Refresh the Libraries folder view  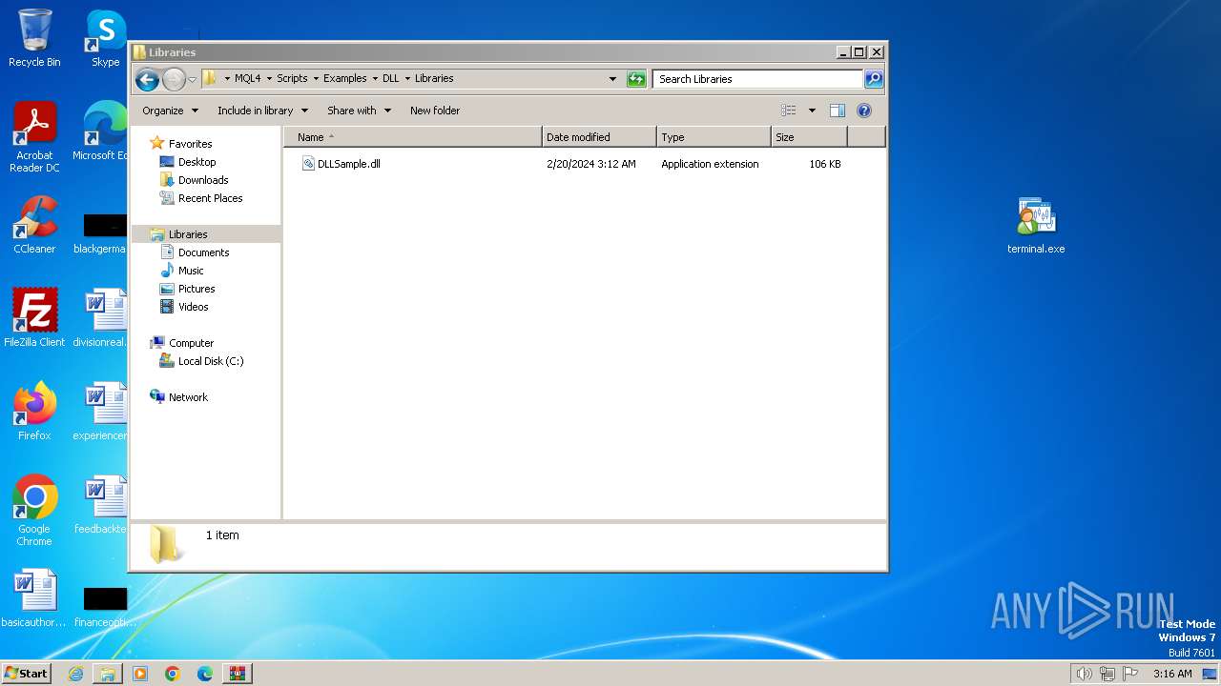click(636, 79)
